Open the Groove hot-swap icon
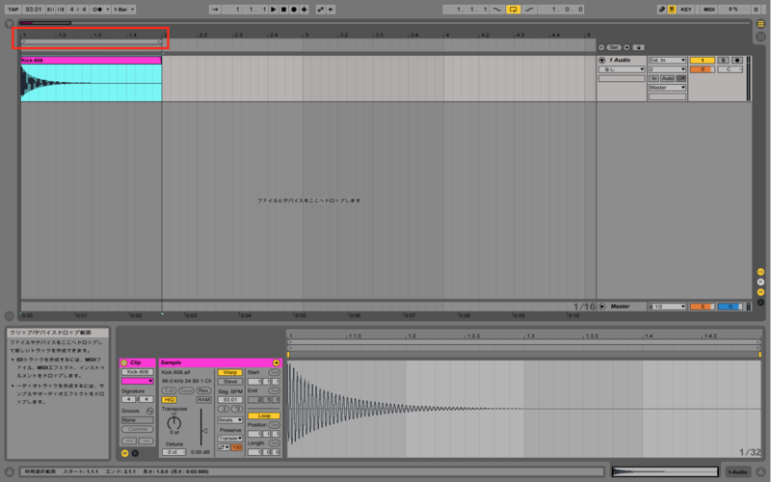Image resolution: width=771 pixels, height=482 pixels. click(x=149, y=411)
